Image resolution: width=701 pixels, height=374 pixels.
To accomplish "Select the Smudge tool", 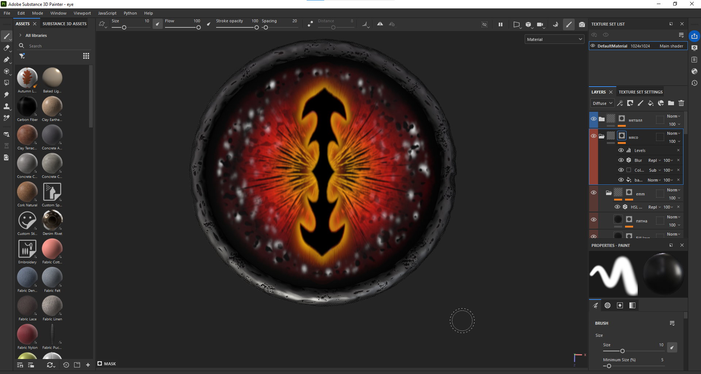I will [7, 95].
